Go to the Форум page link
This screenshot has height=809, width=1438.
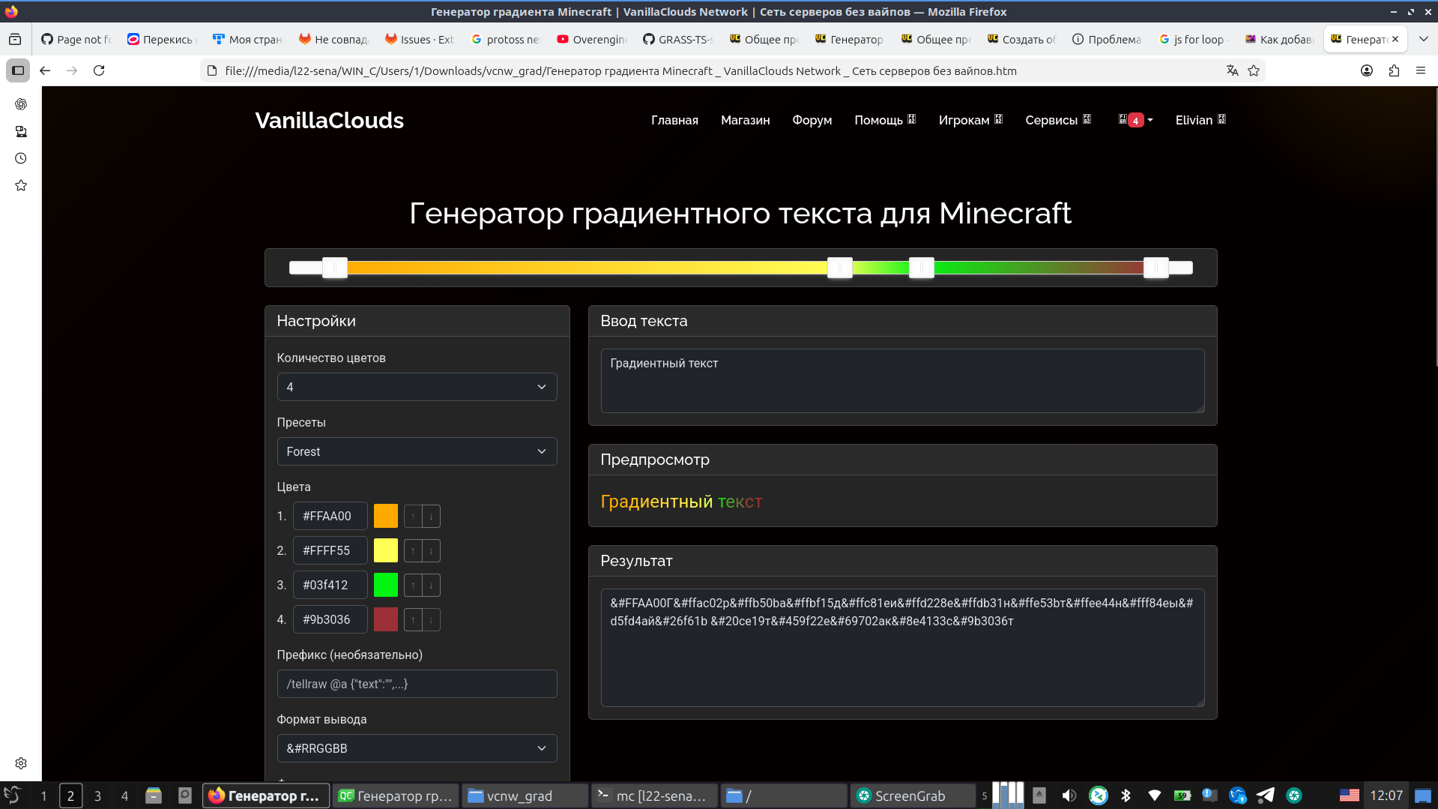click(812, 120)
